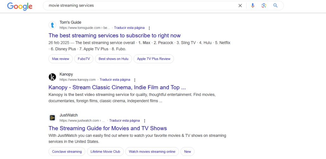Click Traducir esta página for JustWatch
Viewport: 326px width, 159px height.
pos(124,121)
